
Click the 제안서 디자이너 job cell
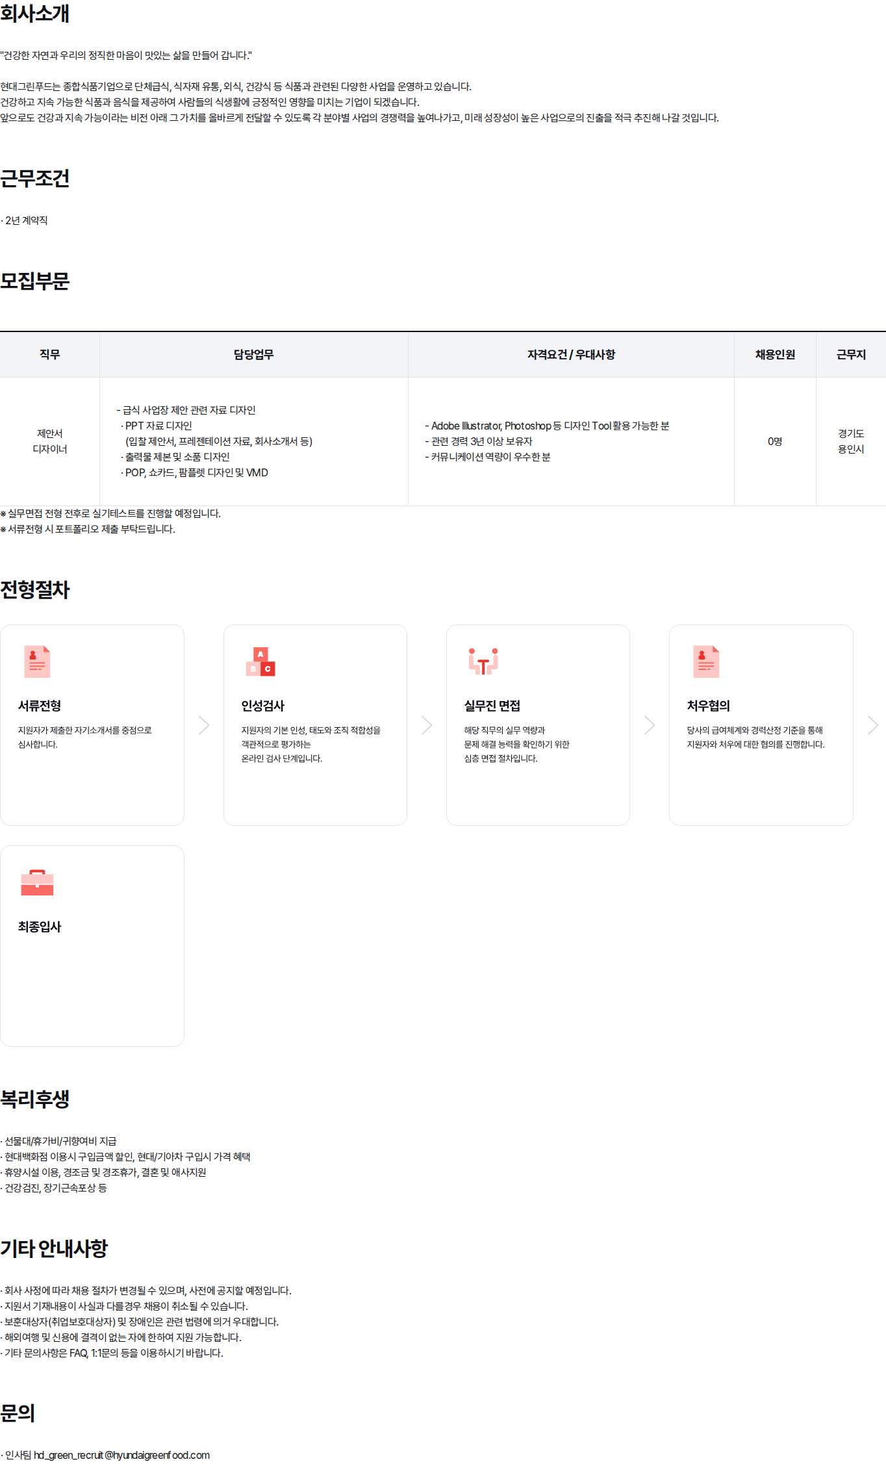[x=50, y=441]
